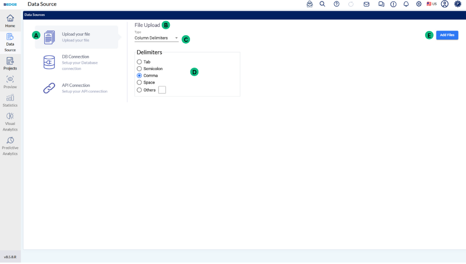Select the API Connection option
The width and height of the screenshot is (466, 264).
(x=76, y=88)
